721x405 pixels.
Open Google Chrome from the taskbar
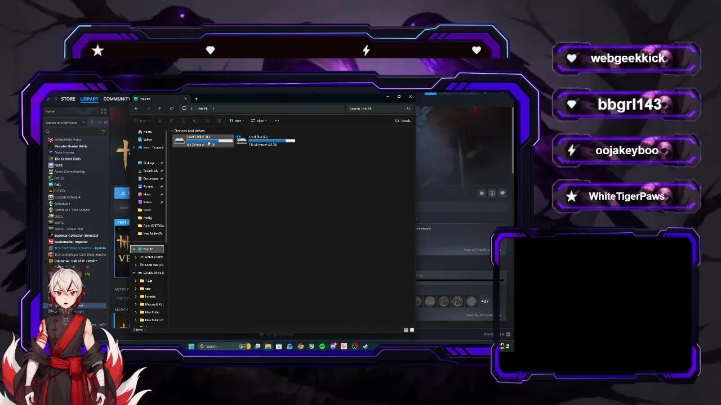click(301, 346)
